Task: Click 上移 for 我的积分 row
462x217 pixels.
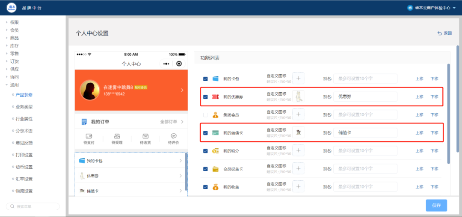Action: coord(420,151)
